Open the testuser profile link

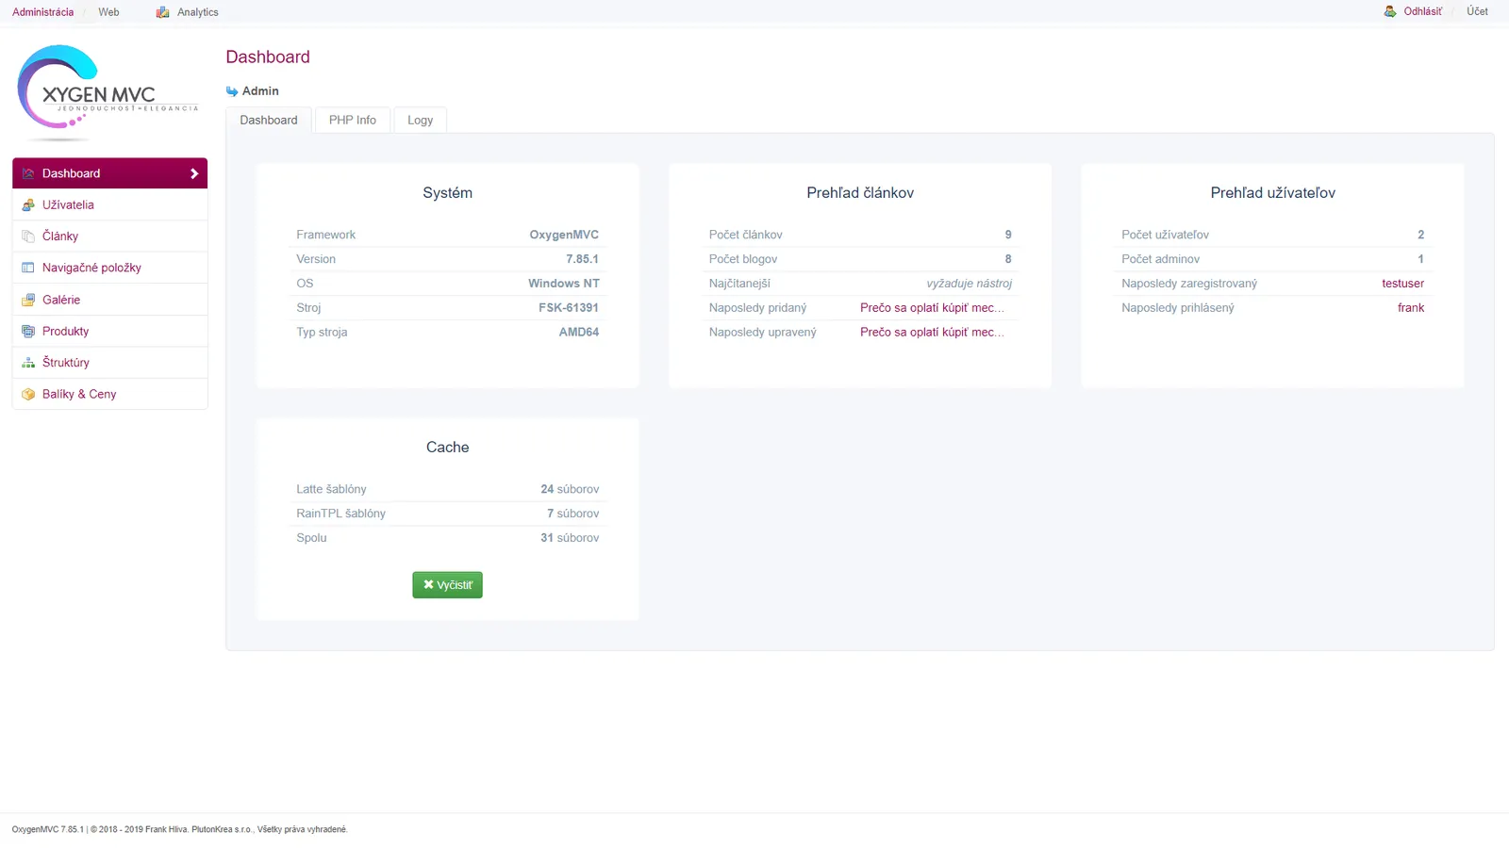[x=1402, y=284]
